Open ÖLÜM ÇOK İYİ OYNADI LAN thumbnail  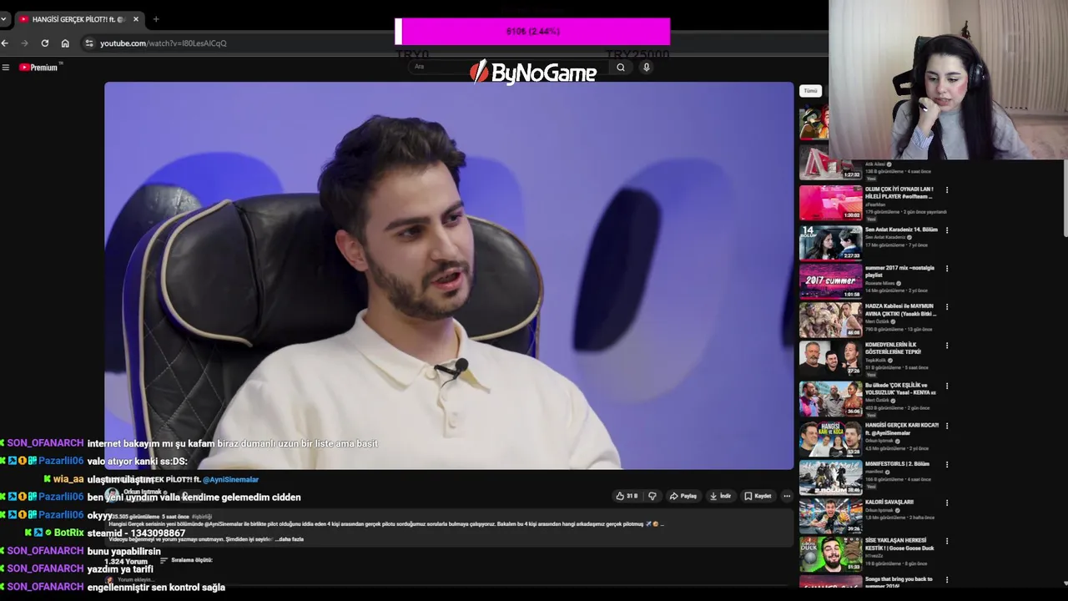(831, 203)
